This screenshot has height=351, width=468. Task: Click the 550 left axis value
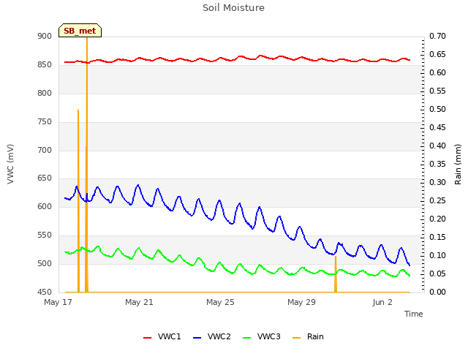tap(45, 235)
